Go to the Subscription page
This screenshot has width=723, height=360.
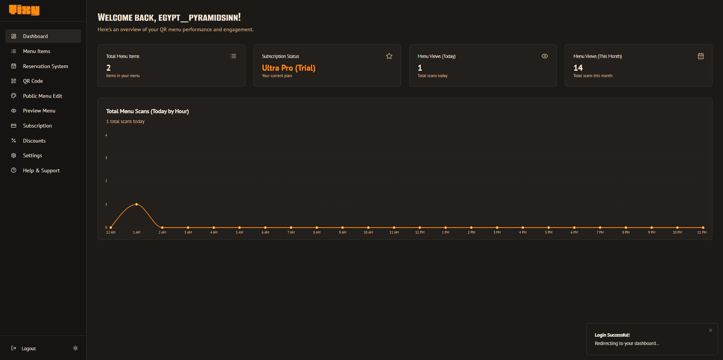(37, 126)
